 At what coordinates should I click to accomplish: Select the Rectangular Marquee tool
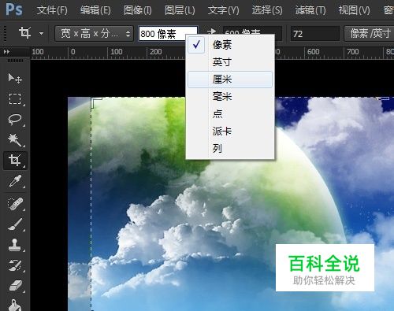coord(15,99)
